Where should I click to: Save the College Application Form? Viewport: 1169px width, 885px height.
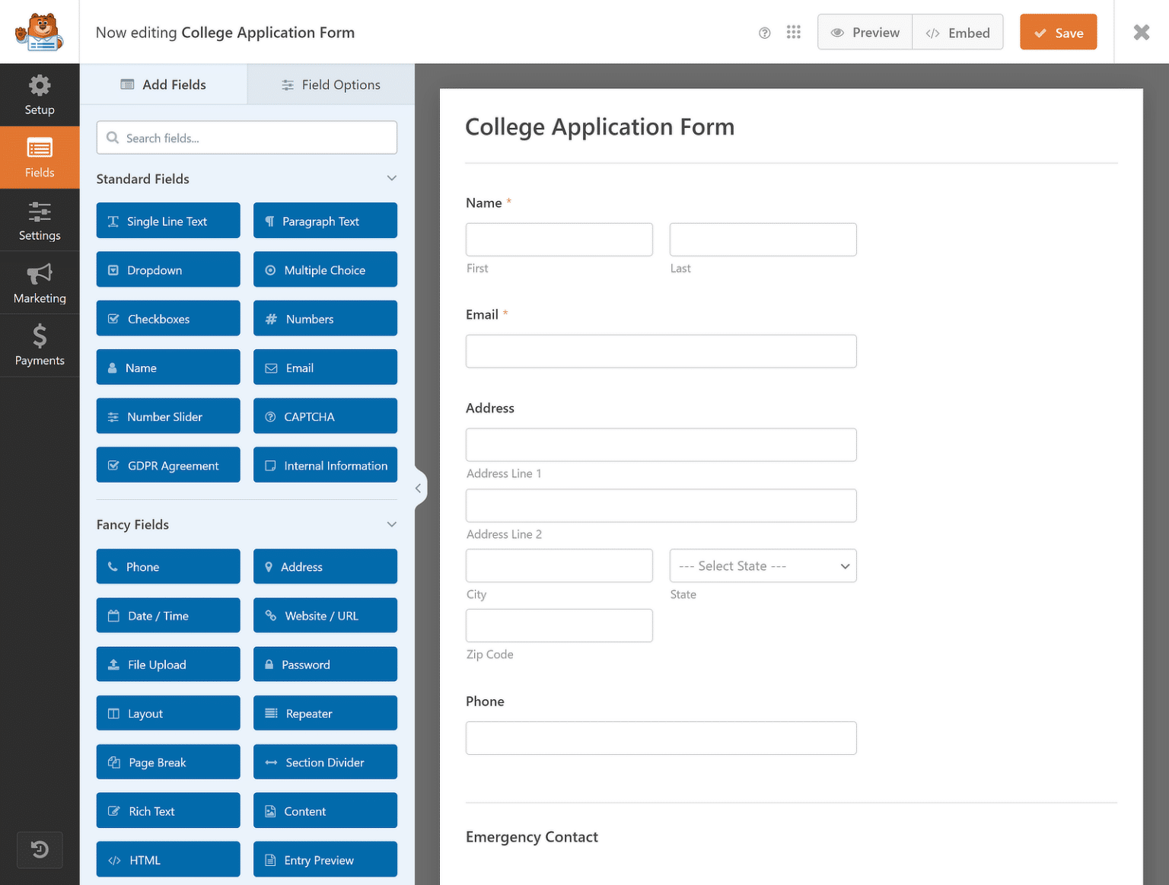(x=1058, y=32)
